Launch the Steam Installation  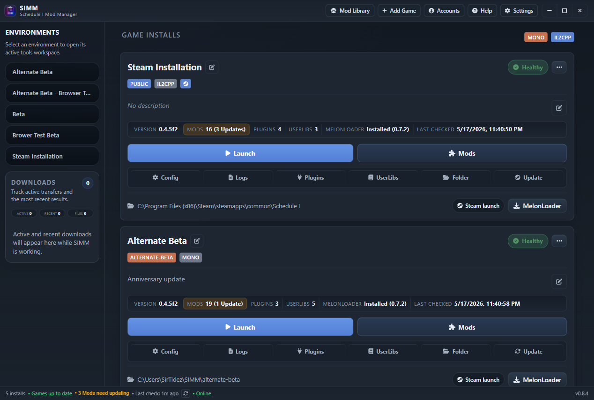(x=240, y=153)
